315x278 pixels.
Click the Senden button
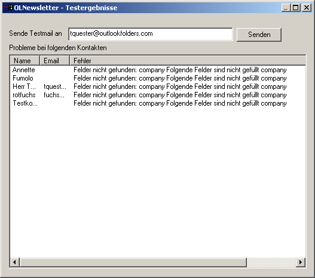259,35
